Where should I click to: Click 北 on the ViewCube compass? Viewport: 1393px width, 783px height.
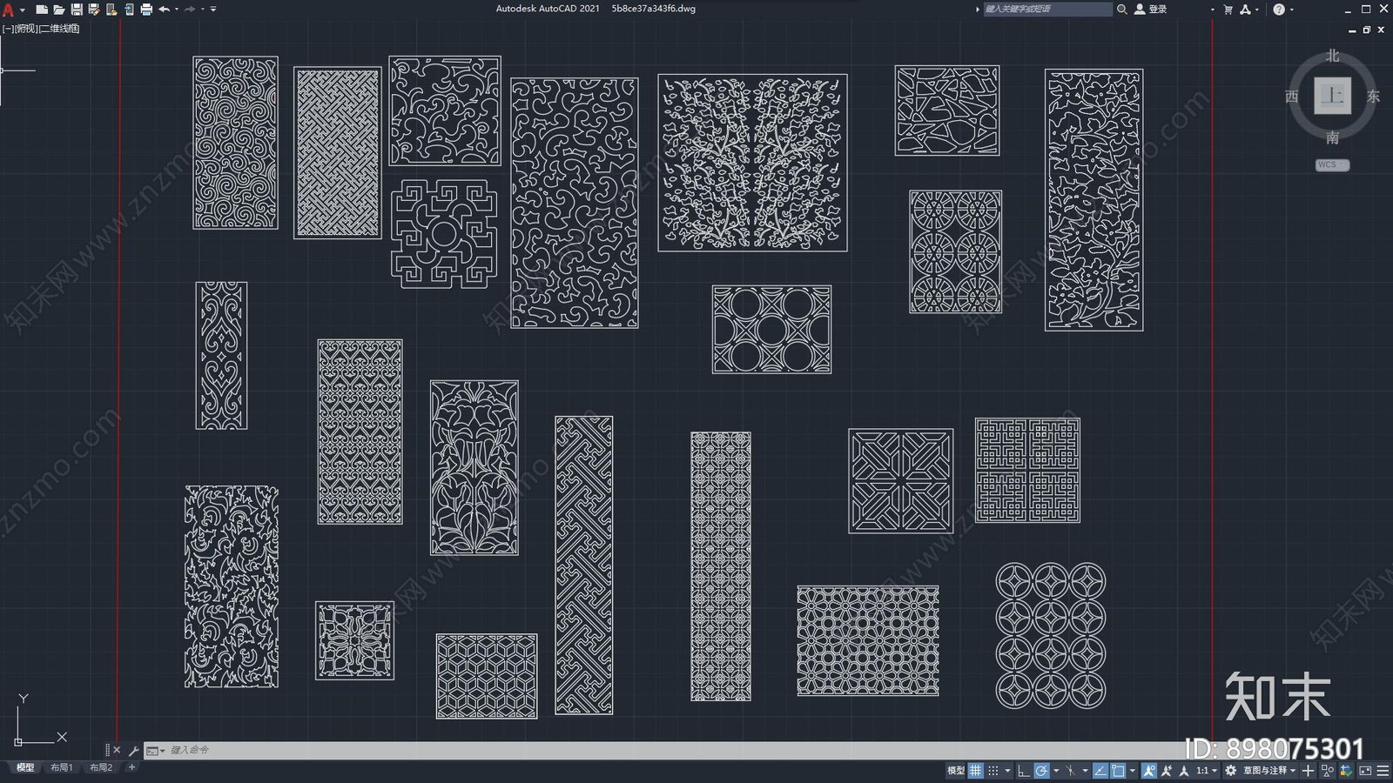tap(1333, 56)
